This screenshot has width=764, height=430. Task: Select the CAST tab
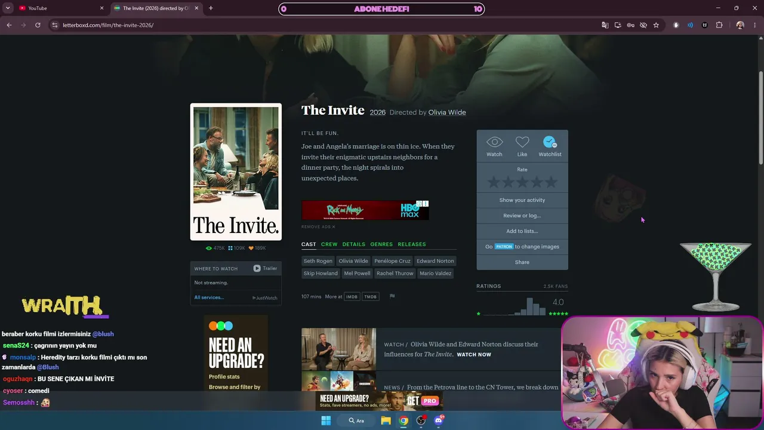coord(309,244)
